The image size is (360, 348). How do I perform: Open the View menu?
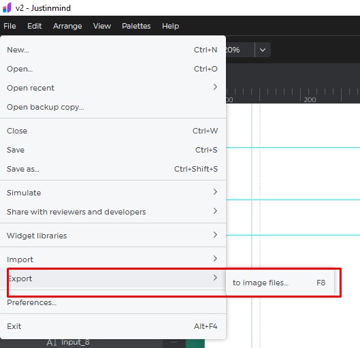102,26
